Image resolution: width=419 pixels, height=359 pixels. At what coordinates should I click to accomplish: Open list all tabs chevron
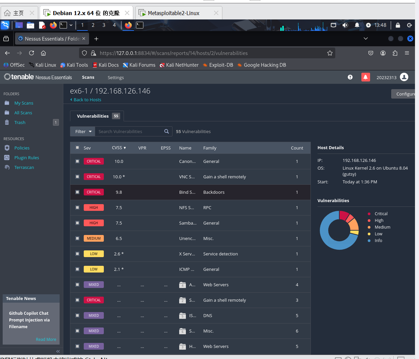click(366, 39)
